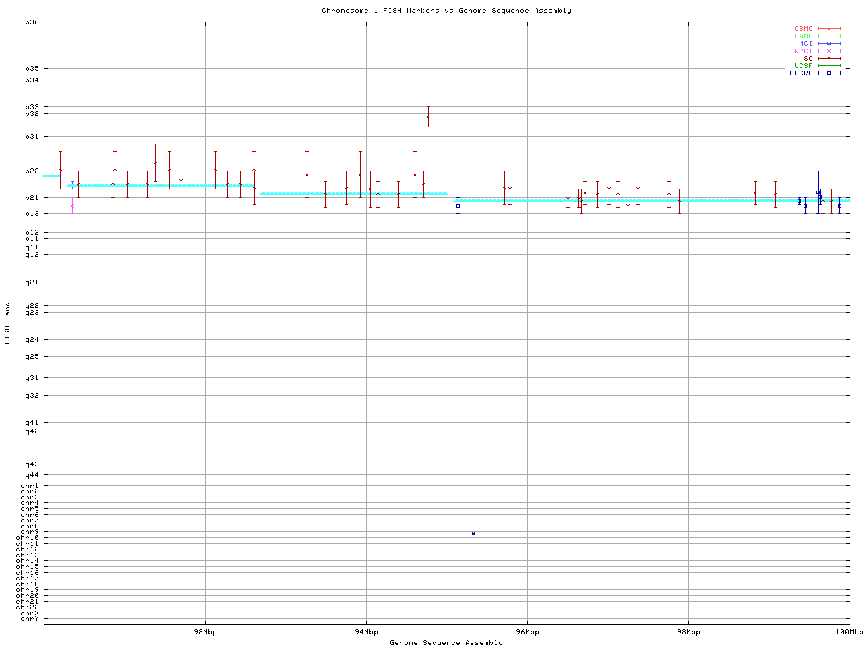Click the chart title text at top

point(446,11)
